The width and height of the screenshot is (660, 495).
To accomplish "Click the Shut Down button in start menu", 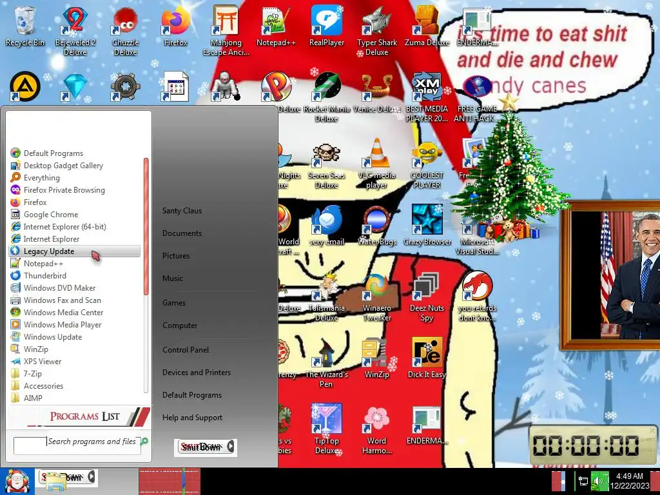I will (x=202, y=447).
